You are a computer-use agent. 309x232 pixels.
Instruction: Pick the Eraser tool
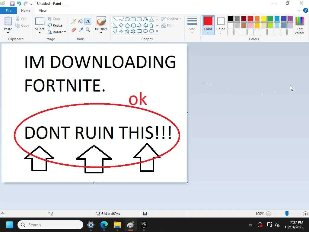(74, 30)
